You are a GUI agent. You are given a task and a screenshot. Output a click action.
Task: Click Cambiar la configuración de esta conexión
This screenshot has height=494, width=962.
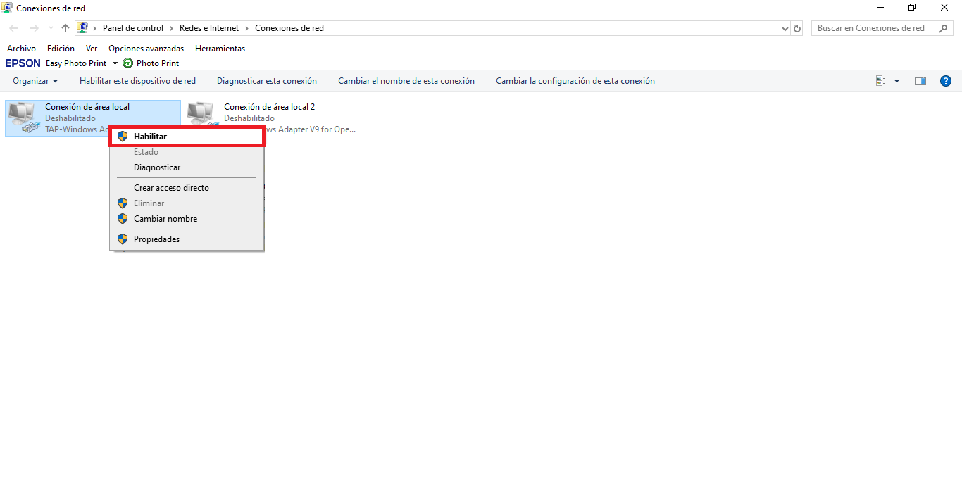coord(575,81)
